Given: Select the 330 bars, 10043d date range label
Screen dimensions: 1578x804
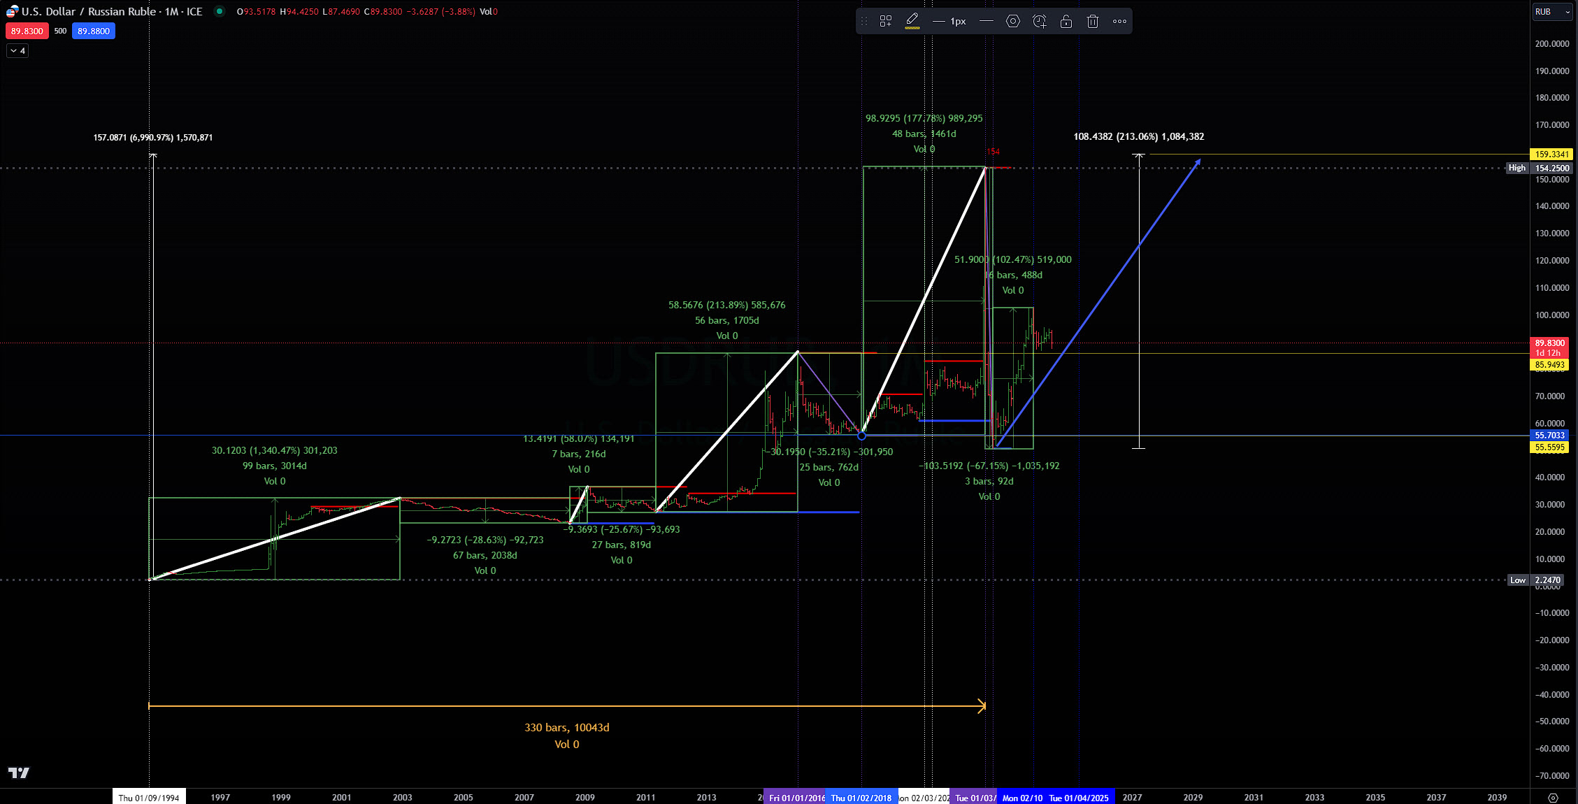Looking at the screenshot, I should click(567, 727).
